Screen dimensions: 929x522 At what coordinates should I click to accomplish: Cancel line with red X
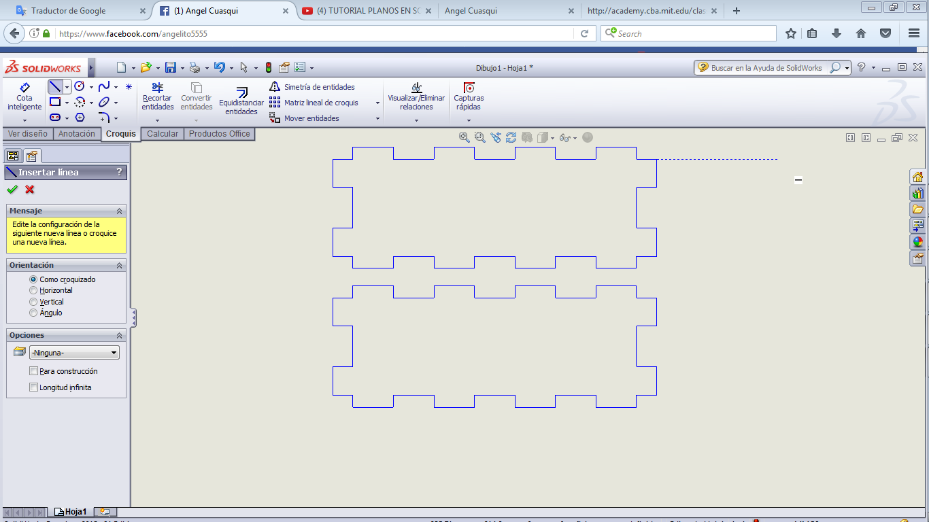click(x=30, y=190)
